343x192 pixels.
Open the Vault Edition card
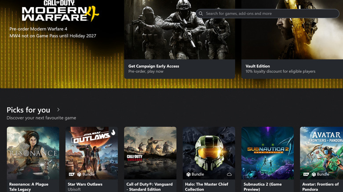coord(292,39)
